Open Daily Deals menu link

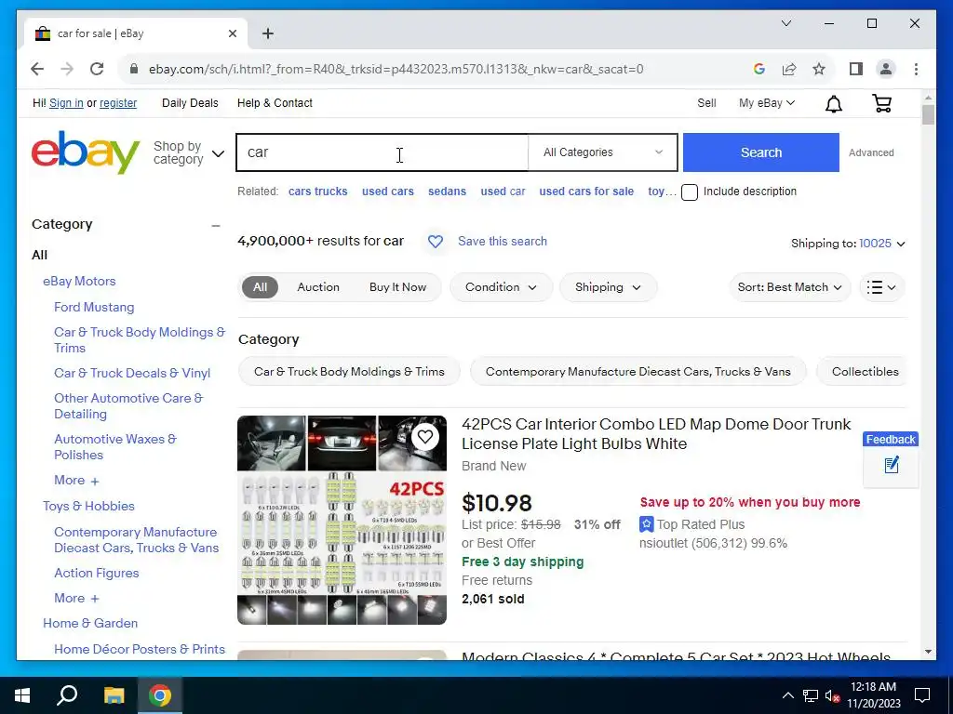[190, 103]
